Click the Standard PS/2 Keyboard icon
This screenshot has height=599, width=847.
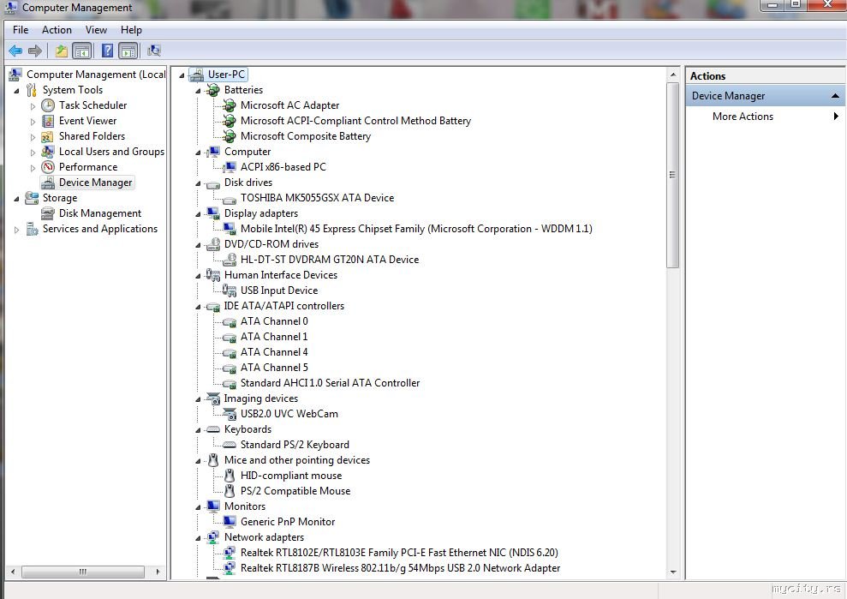click(x=230, y=445)
